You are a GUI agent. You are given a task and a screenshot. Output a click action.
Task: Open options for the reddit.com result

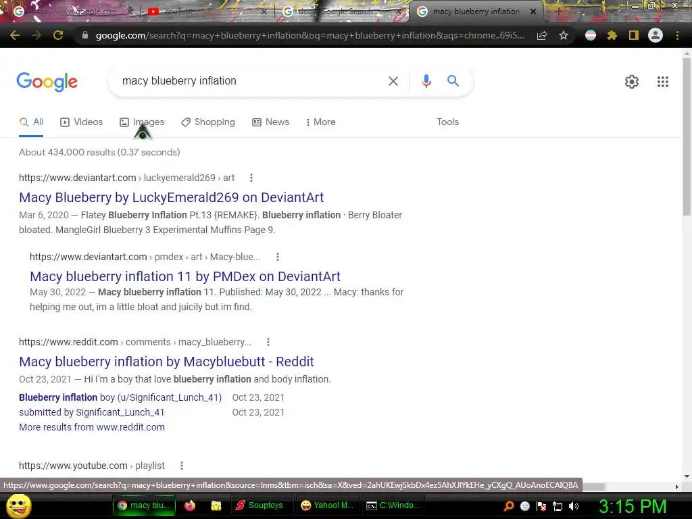click(268, 342)
